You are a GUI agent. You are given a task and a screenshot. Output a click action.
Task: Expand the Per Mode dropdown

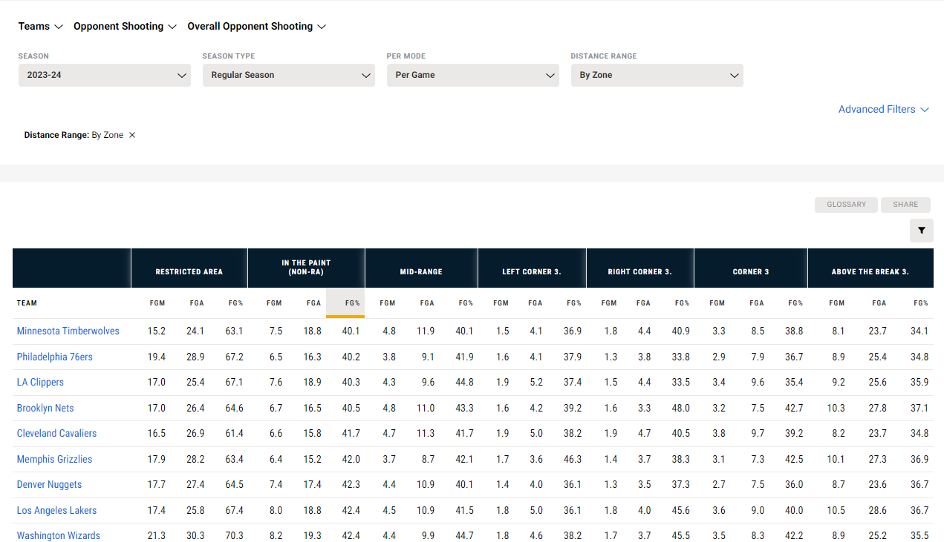[x=473, y=75]
